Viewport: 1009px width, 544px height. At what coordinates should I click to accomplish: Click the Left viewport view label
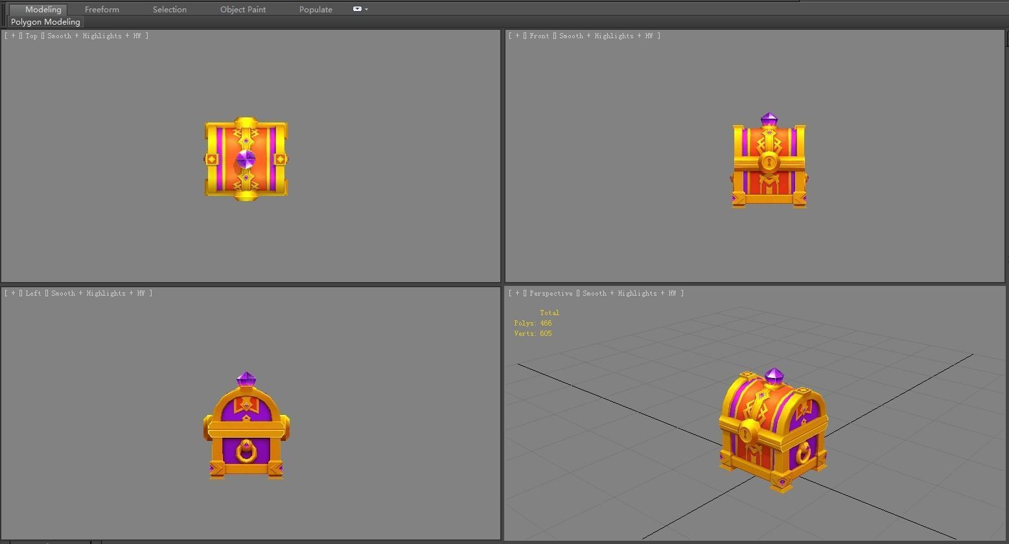pos(33,293)
